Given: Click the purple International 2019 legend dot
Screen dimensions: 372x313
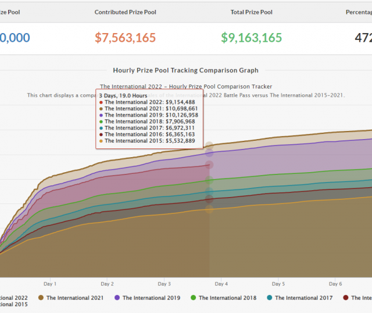Looking at the screenshot, I should (x=117, y=298).
